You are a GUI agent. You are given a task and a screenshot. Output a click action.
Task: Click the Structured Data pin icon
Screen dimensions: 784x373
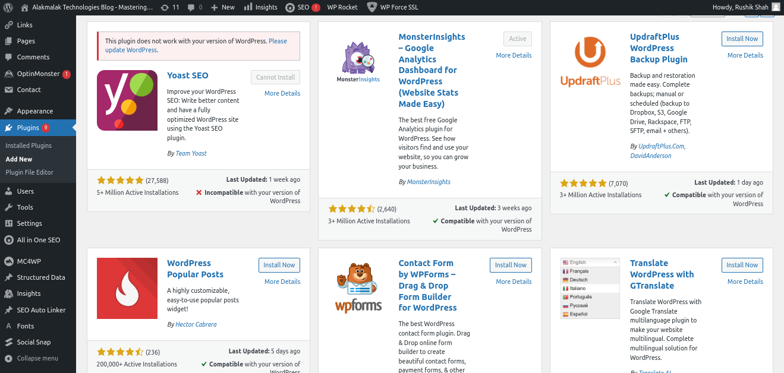pos(8,277)
